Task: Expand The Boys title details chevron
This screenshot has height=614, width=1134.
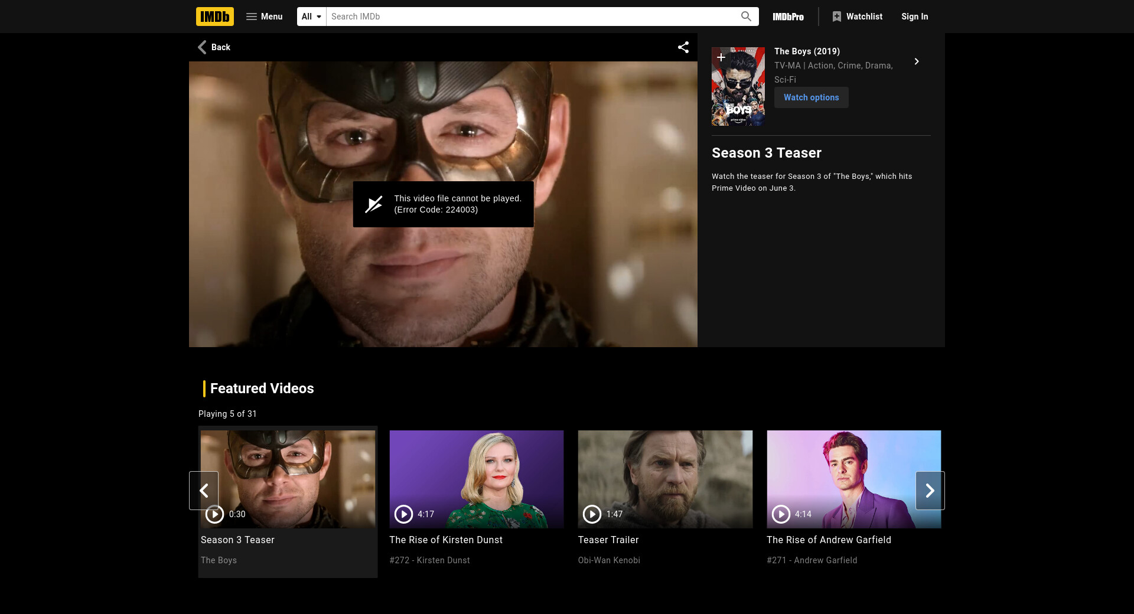Action: point(916,61)
